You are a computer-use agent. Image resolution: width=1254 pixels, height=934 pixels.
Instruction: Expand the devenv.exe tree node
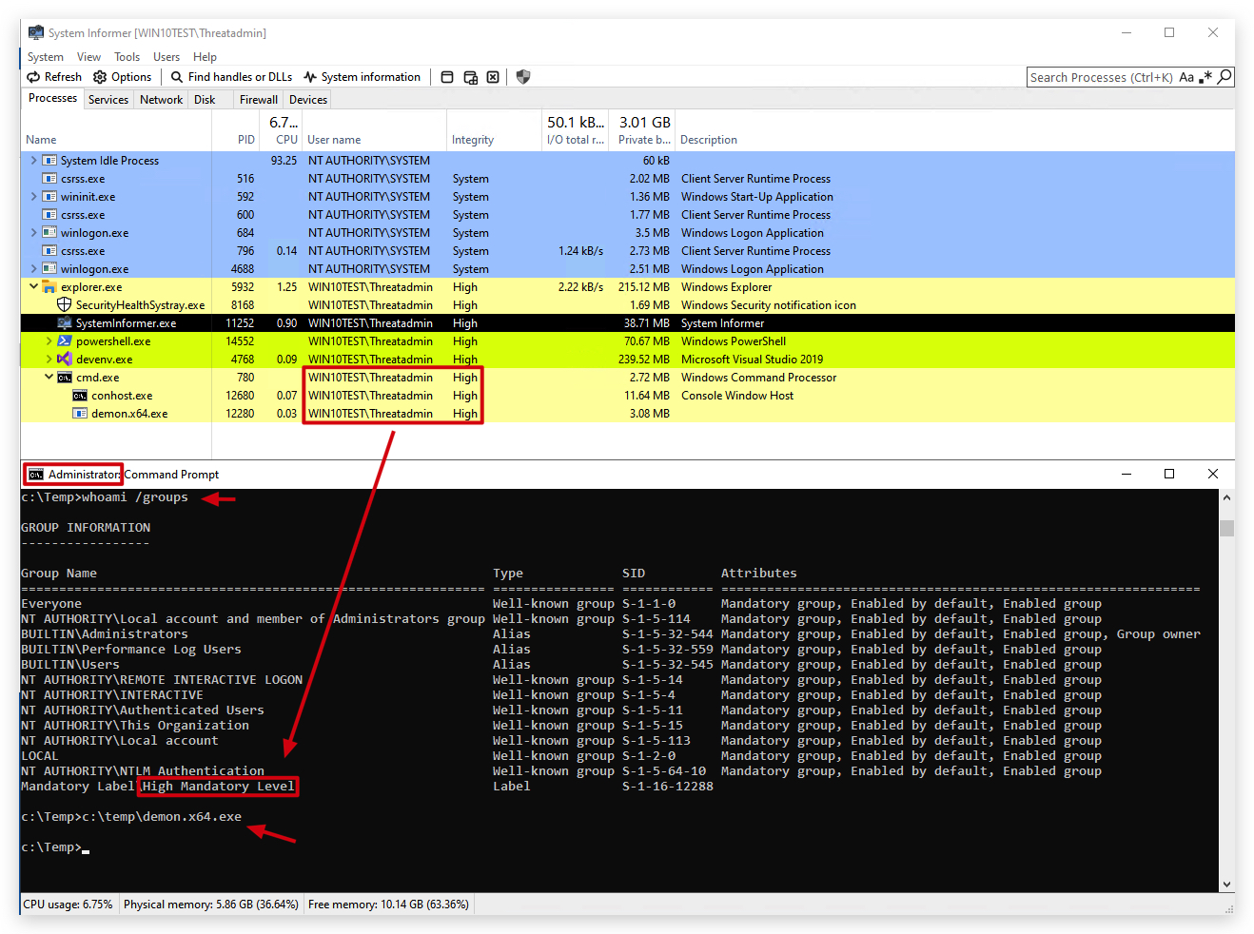pos(49,360)
